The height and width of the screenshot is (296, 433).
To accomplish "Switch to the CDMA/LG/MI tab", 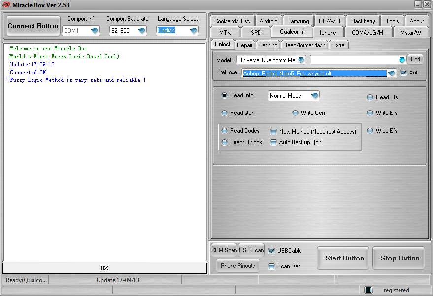I will click(368, 33).
